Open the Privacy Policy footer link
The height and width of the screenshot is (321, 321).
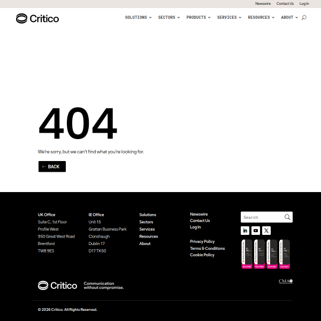(x=202, y=242)
